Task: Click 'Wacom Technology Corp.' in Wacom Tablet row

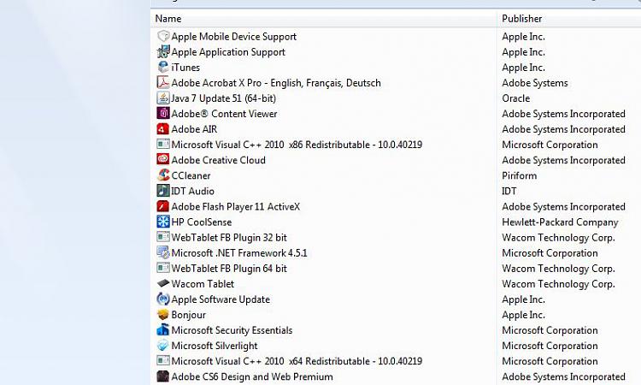Action: point(558,284)
